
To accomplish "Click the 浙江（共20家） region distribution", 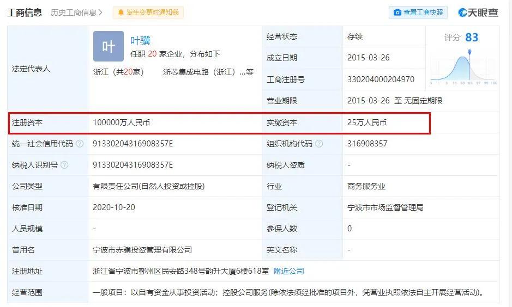I will pos(118,72).
